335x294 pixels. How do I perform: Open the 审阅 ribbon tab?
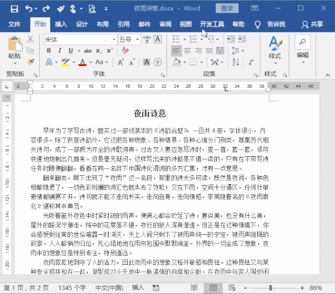point(165,24)
